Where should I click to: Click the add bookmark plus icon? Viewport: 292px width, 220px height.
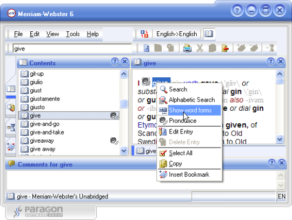point(241,49)
